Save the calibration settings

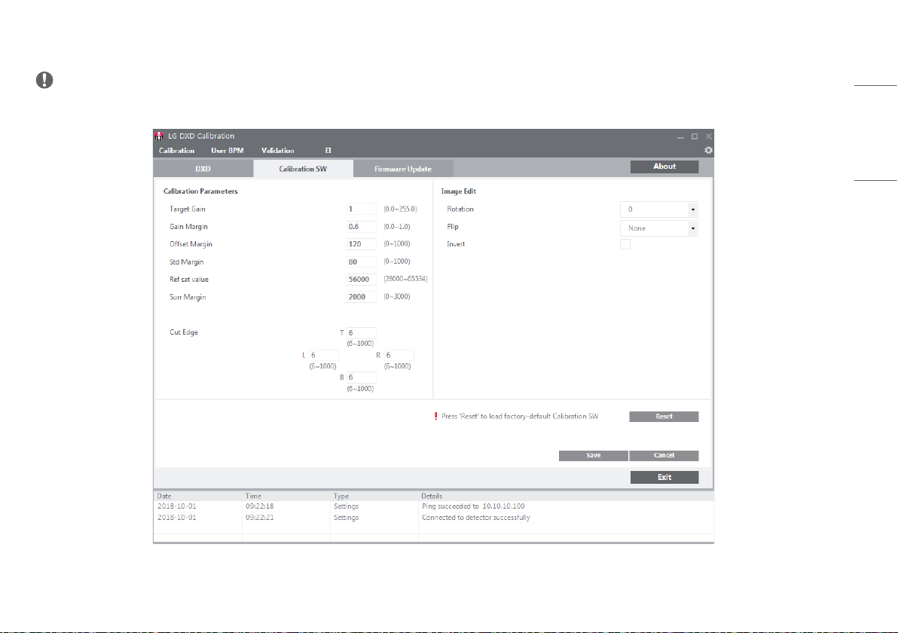pyautogui.click(x=594, y=455)
